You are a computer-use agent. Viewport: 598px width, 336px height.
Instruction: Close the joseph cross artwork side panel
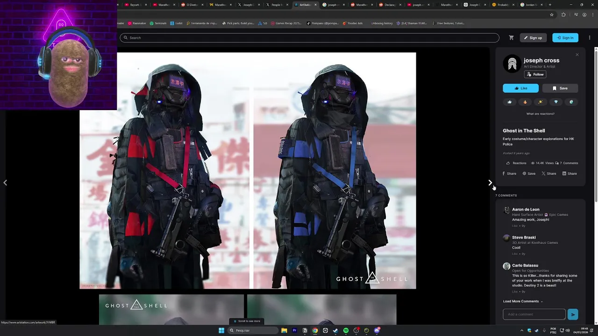point(577,55)
